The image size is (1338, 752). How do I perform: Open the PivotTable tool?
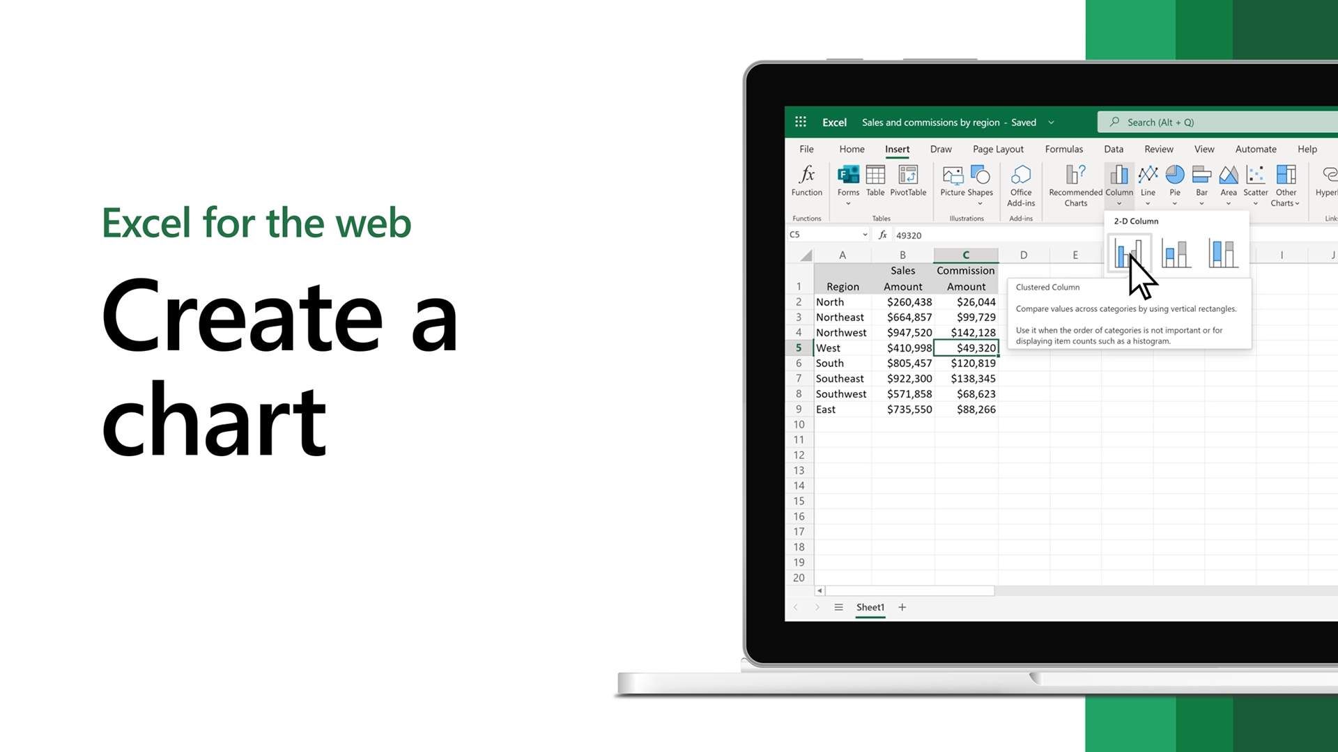click(x=908, y=180)
